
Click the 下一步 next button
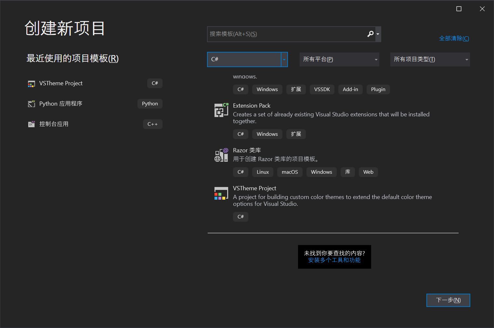(x=448, y=300)
